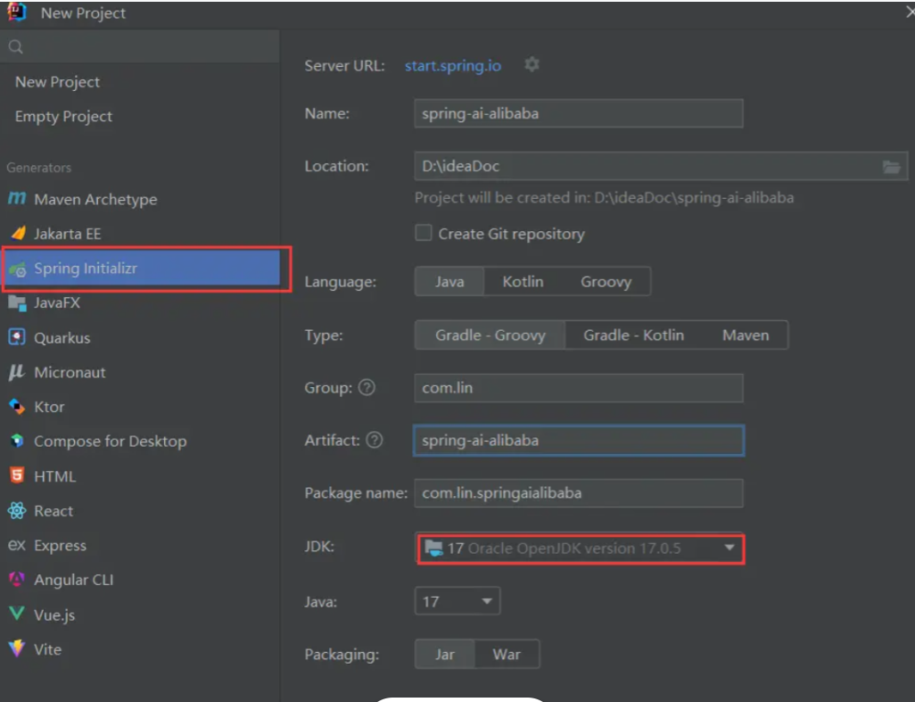Click the Jakarta EE generator icon
The width and height of the screenshot is (915, 702).
point(18,234)
